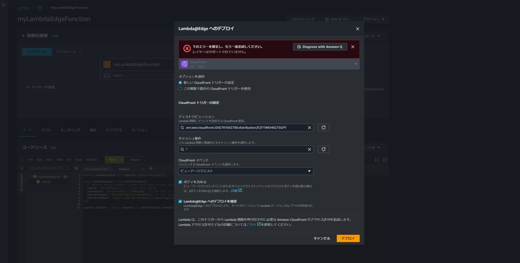The image size is (520, 263).
Task: Select index.js file in file tree
Action: [45, 182]
